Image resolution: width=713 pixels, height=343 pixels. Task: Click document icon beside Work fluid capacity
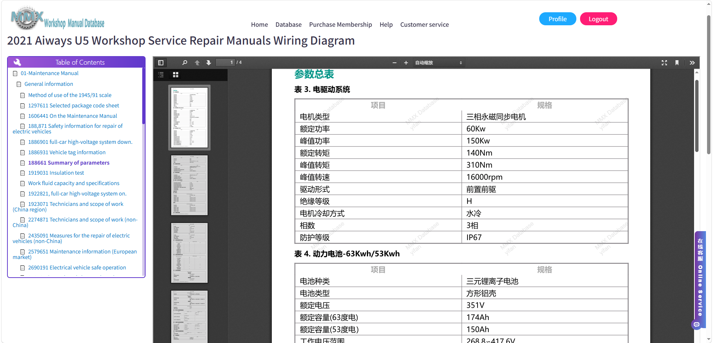pos(23,184)
